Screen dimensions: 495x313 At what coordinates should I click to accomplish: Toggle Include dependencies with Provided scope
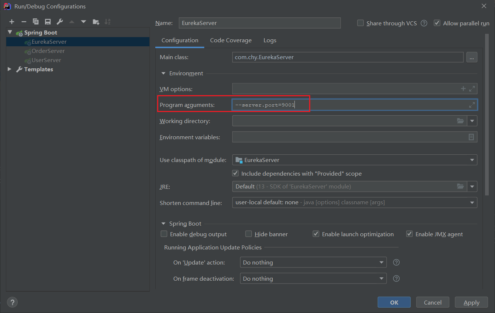pyautogui.click(x=235, y=173)
